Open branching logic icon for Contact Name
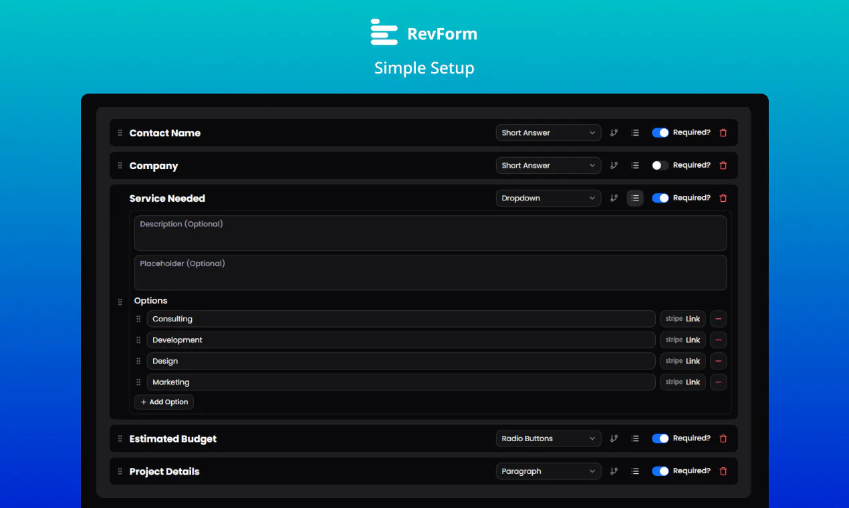 614,133
